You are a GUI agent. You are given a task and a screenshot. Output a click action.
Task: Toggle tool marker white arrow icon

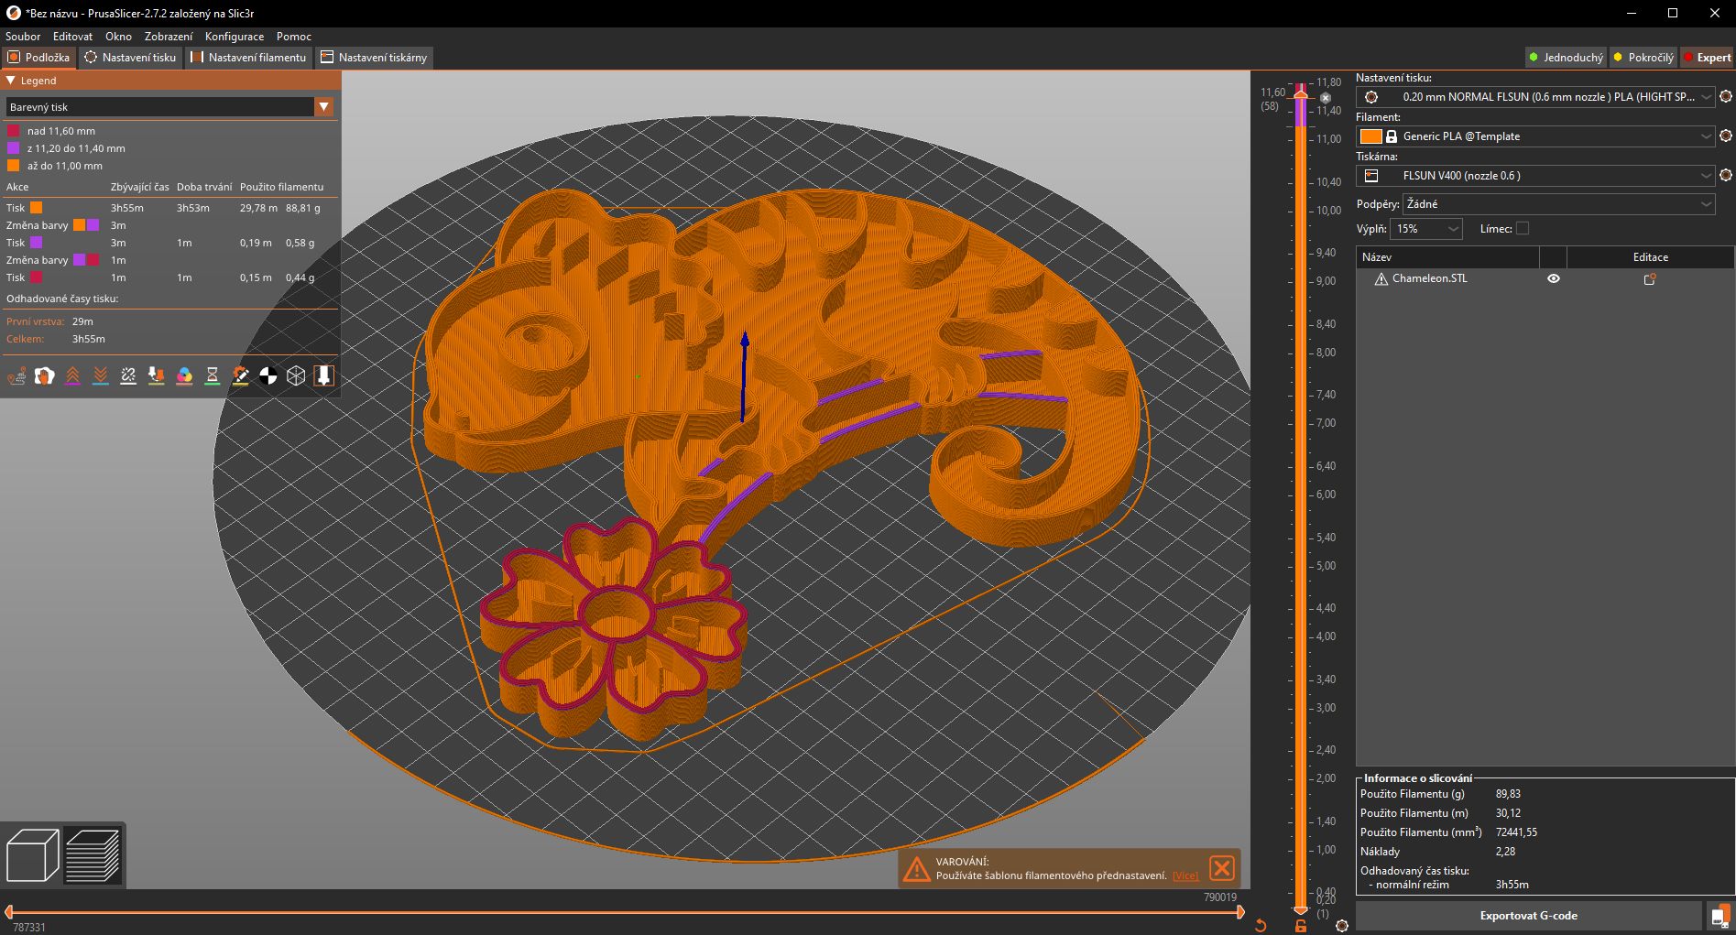[x=324, y=375]
